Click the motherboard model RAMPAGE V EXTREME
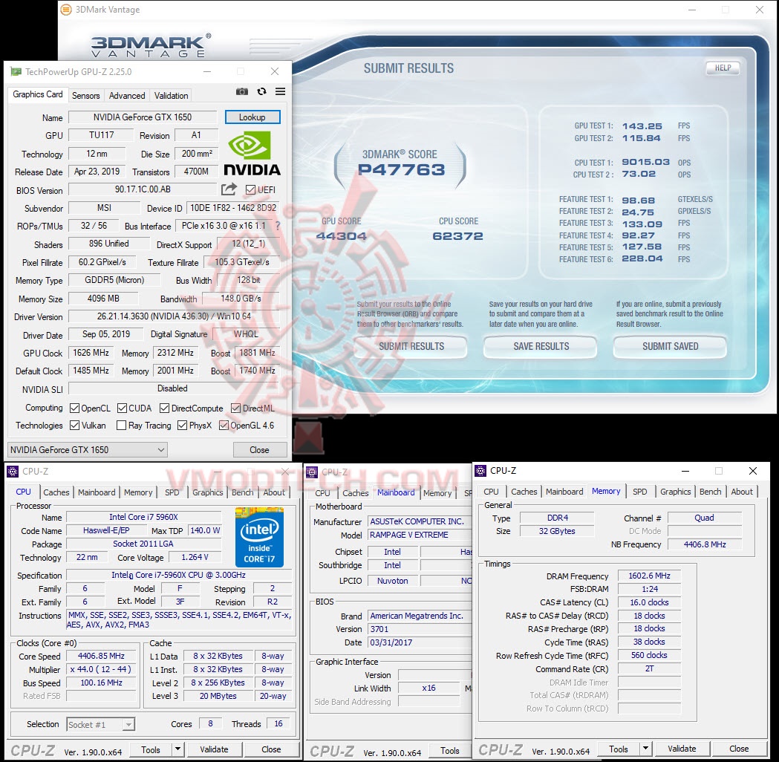779x762 pixels. click(420, 535)
